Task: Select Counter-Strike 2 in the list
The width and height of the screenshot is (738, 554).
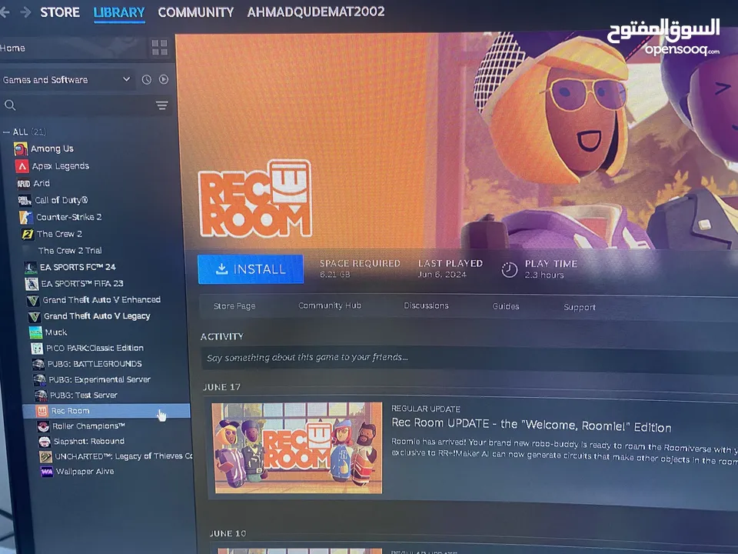Action: [69, 217]
